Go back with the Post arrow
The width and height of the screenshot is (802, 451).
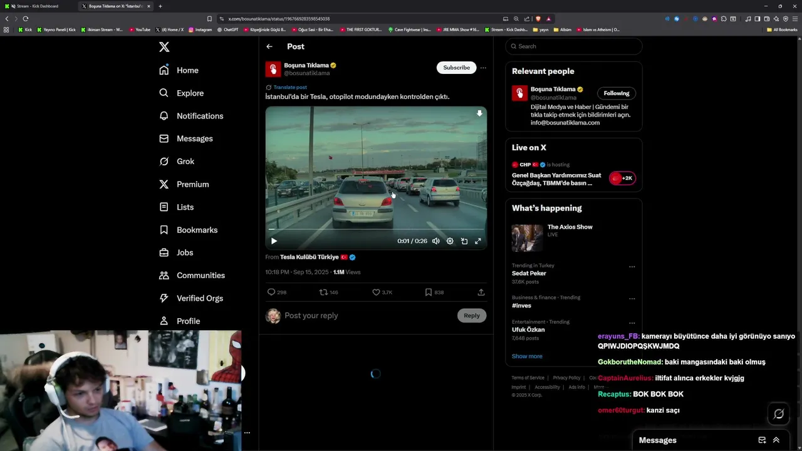click(269, 46)
